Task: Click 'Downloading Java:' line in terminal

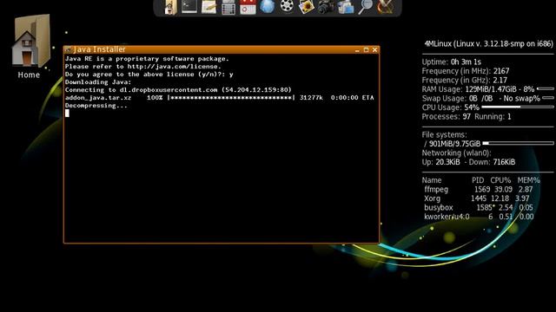Action: [x=98, y=82]
